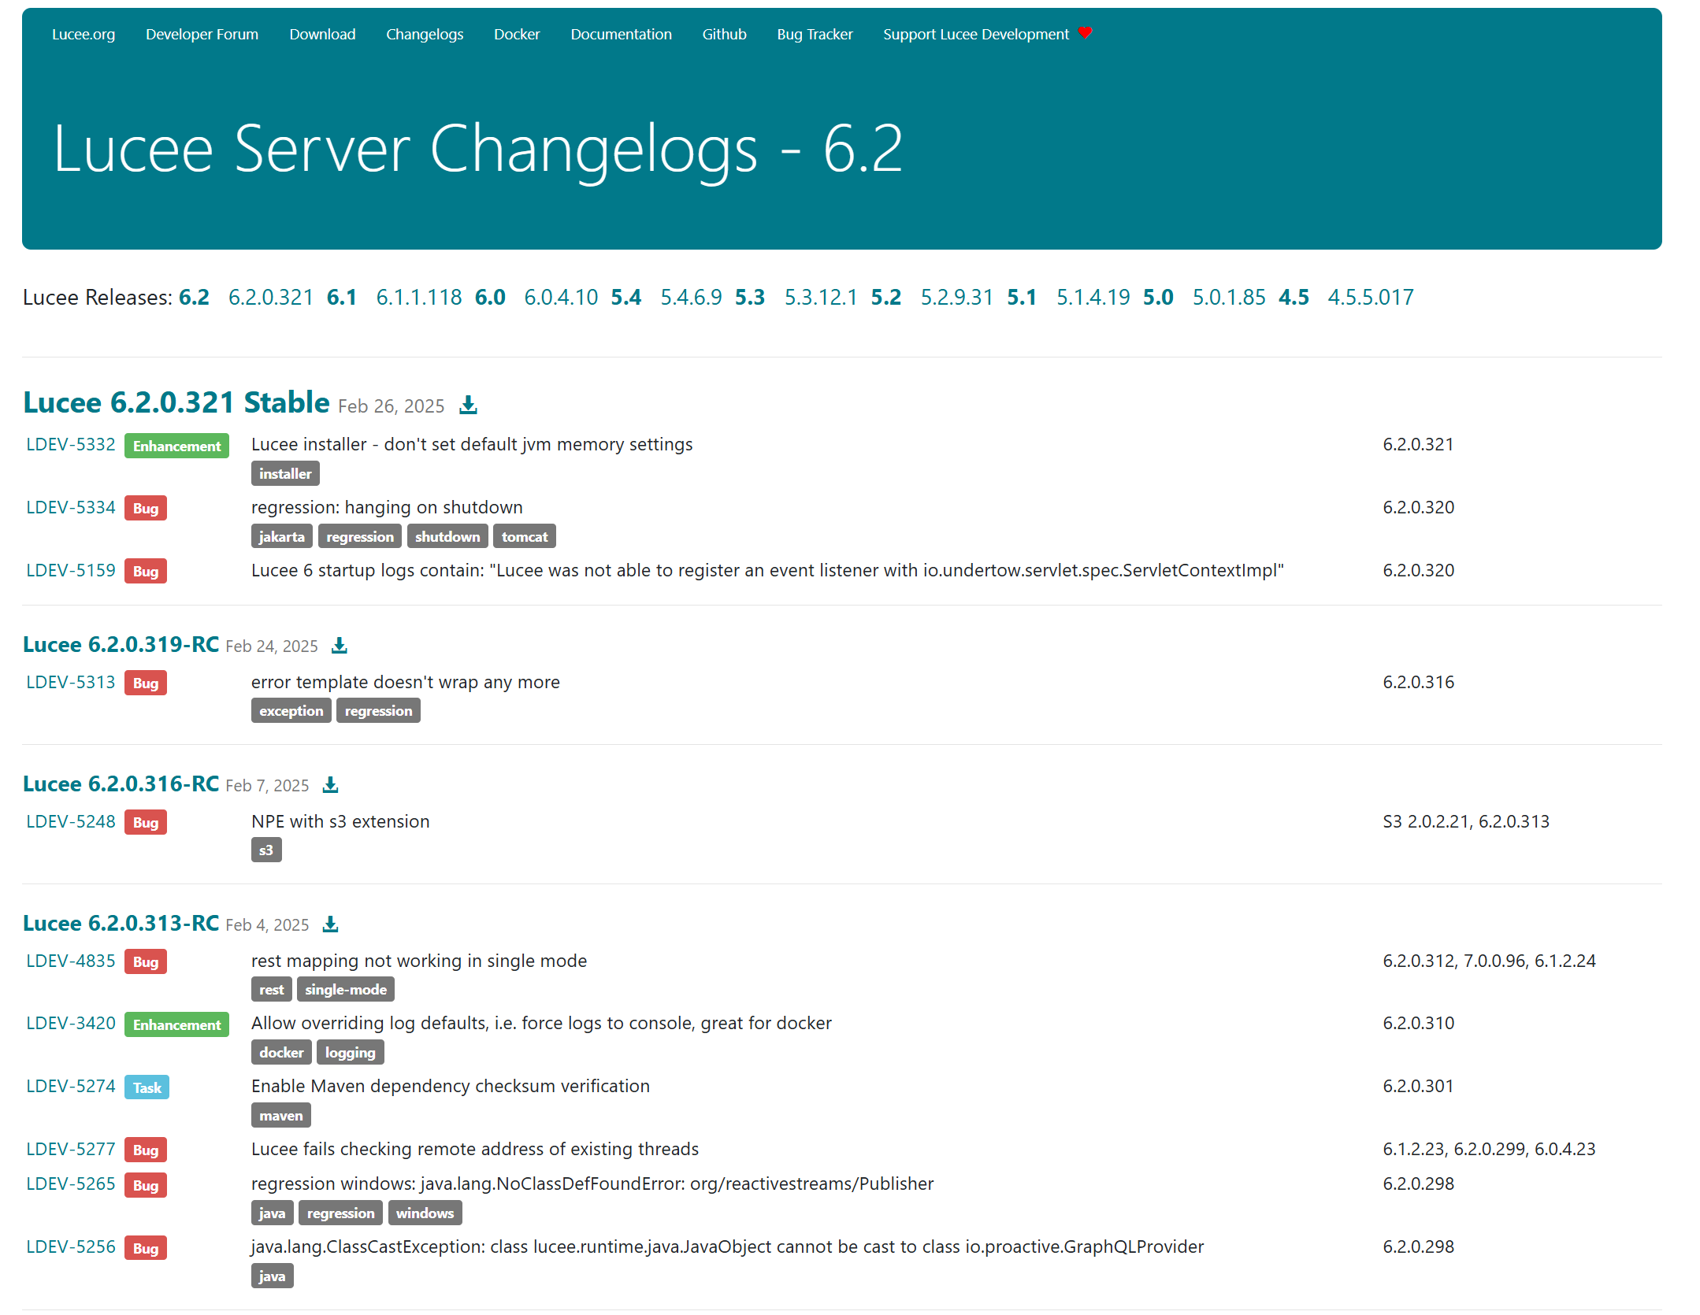Image resolution: width=1700 pixels, height=1315 pixels.
Task: Open release 5.3.12.1 link
Action: click(821, 298)
